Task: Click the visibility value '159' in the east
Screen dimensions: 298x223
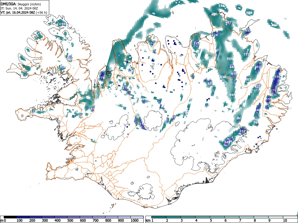Action: click(277, 77)
